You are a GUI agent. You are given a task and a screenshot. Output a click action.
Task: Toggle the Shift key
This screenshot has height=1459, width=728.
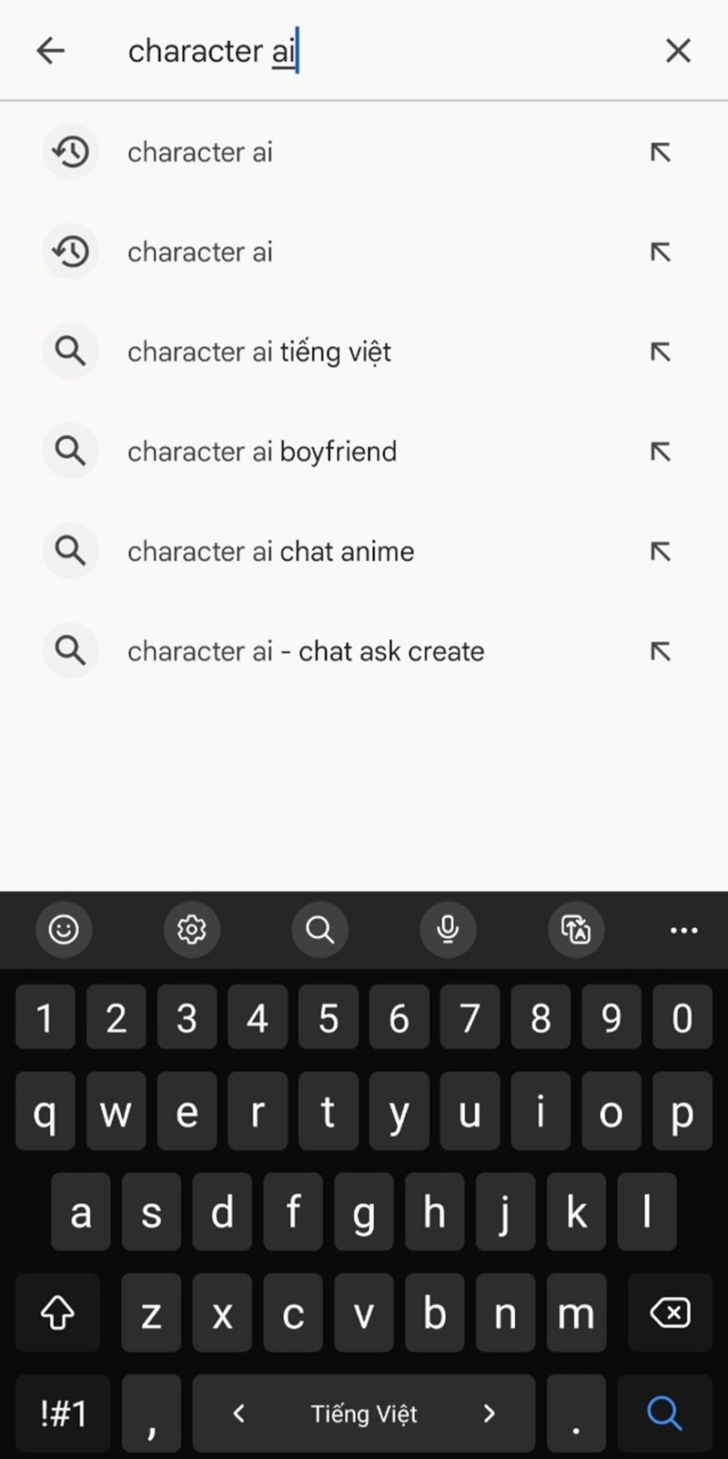58,1313
